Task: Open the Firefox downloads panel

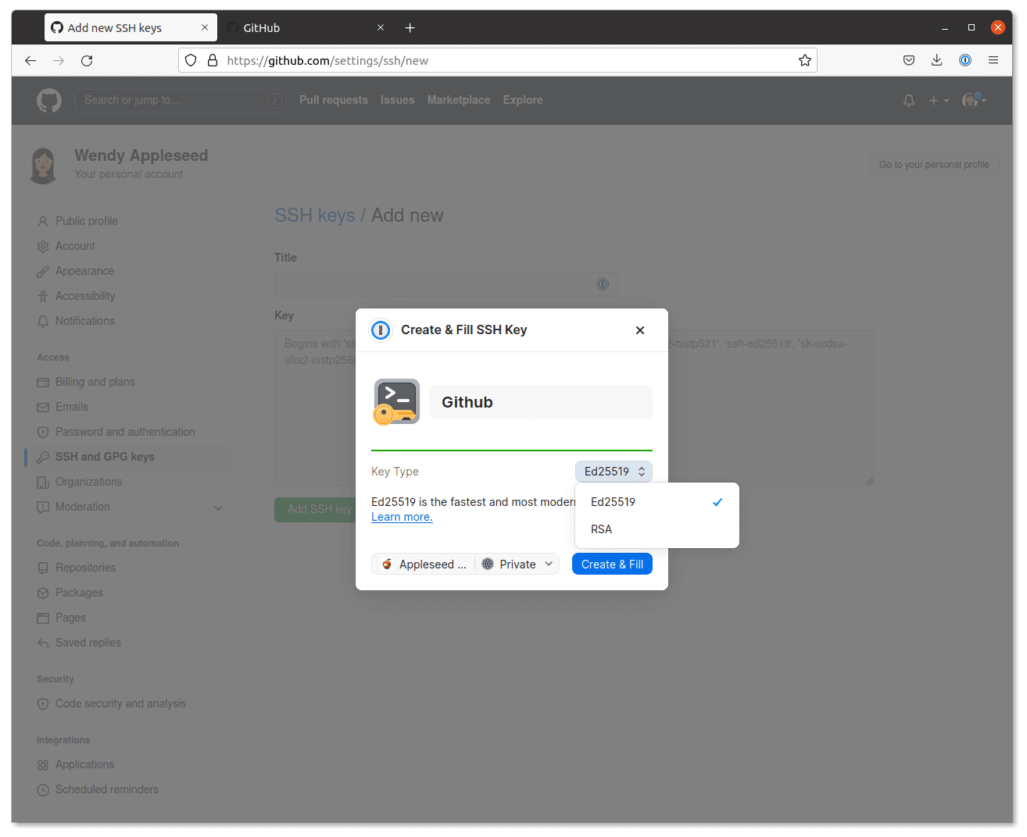Action: click(x=936, y=60)
